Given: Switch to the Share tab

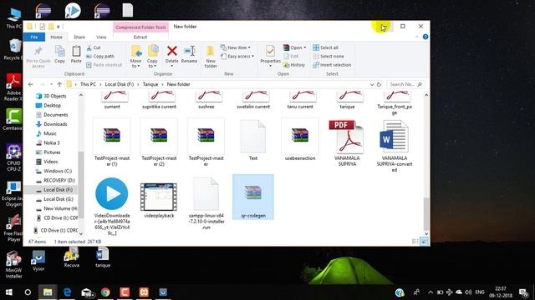Looking at the screenshot, I should click(79, 37).
